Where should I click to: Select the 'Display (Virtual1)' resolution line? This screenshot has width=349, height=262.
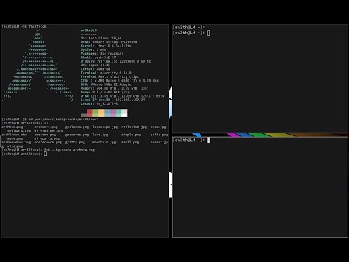point(116,61)
